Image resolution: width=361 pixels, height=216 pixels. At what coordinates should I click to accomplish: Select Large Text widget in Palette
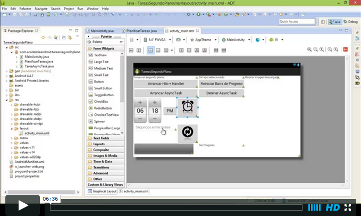(98, 62)
